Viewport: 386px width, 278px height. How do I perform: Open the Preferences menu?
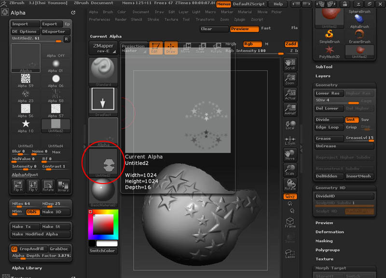[x=99, y=19]
